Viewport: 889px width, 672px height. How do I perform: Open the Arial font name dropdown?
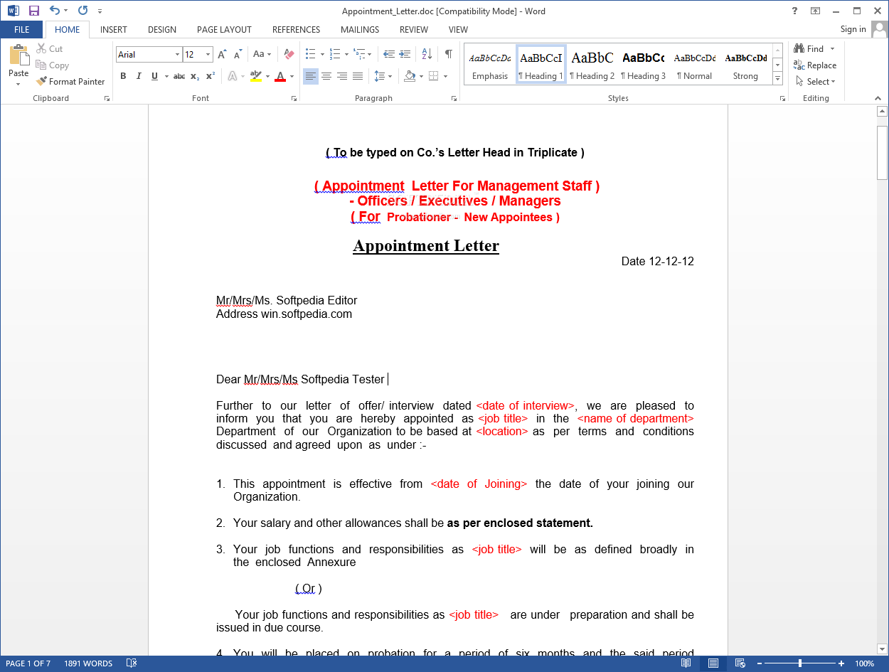pos(178,55)
